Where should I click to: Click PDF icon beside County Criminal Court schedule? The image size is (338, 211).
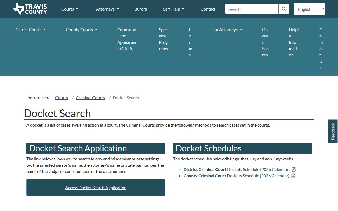(x=293, y=176)
